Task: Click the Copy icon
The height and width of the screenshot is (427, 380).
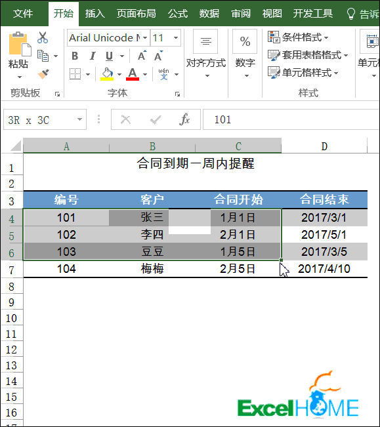Action: [x=43, y=56]
